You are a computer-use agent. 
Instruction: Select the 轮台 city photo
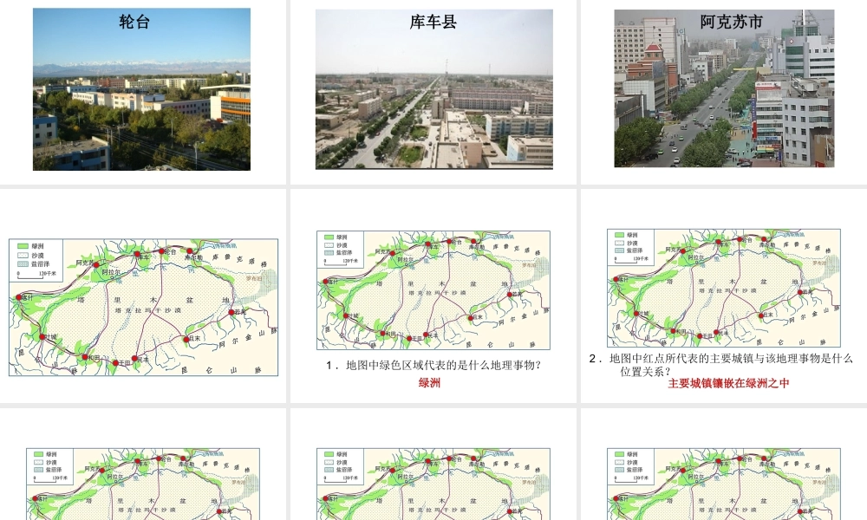(x=141, y=89)
